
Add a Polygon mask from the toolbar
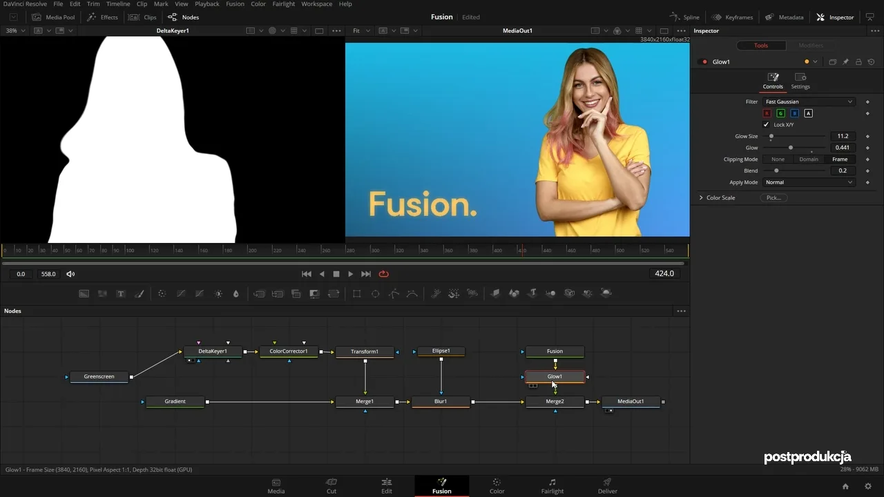pos(394,293)
